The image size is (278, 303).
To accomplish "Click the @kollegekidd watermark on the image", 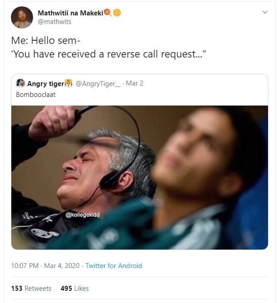I will click(x=83, y=215).
